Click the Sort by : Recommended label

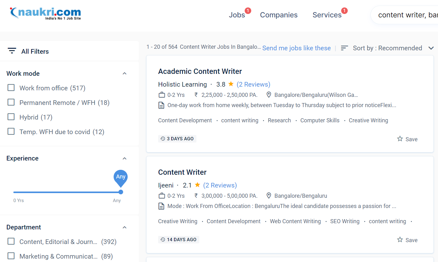click(388, 48)
